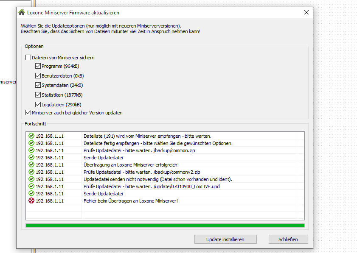The height and width of the screenshot is (253, 357).
Task: Untick 'Systemdaten (24kB)' checkbox
Action: (38, 85)
